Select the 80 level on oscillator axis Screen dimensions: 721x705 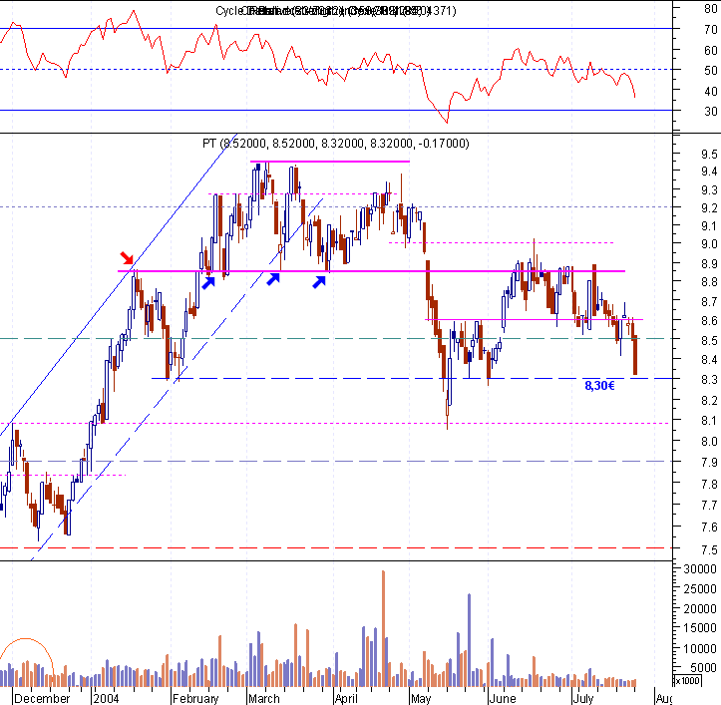(710, 9)
